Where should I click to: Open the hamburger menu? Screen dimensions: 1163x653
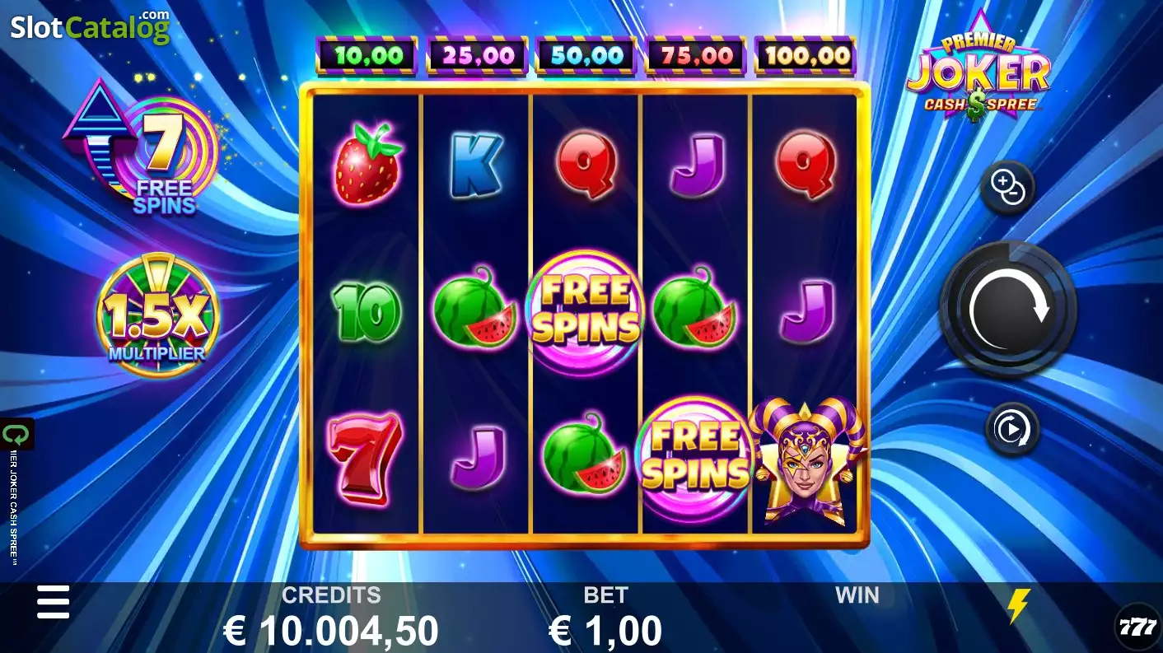[x=54, y=602]
